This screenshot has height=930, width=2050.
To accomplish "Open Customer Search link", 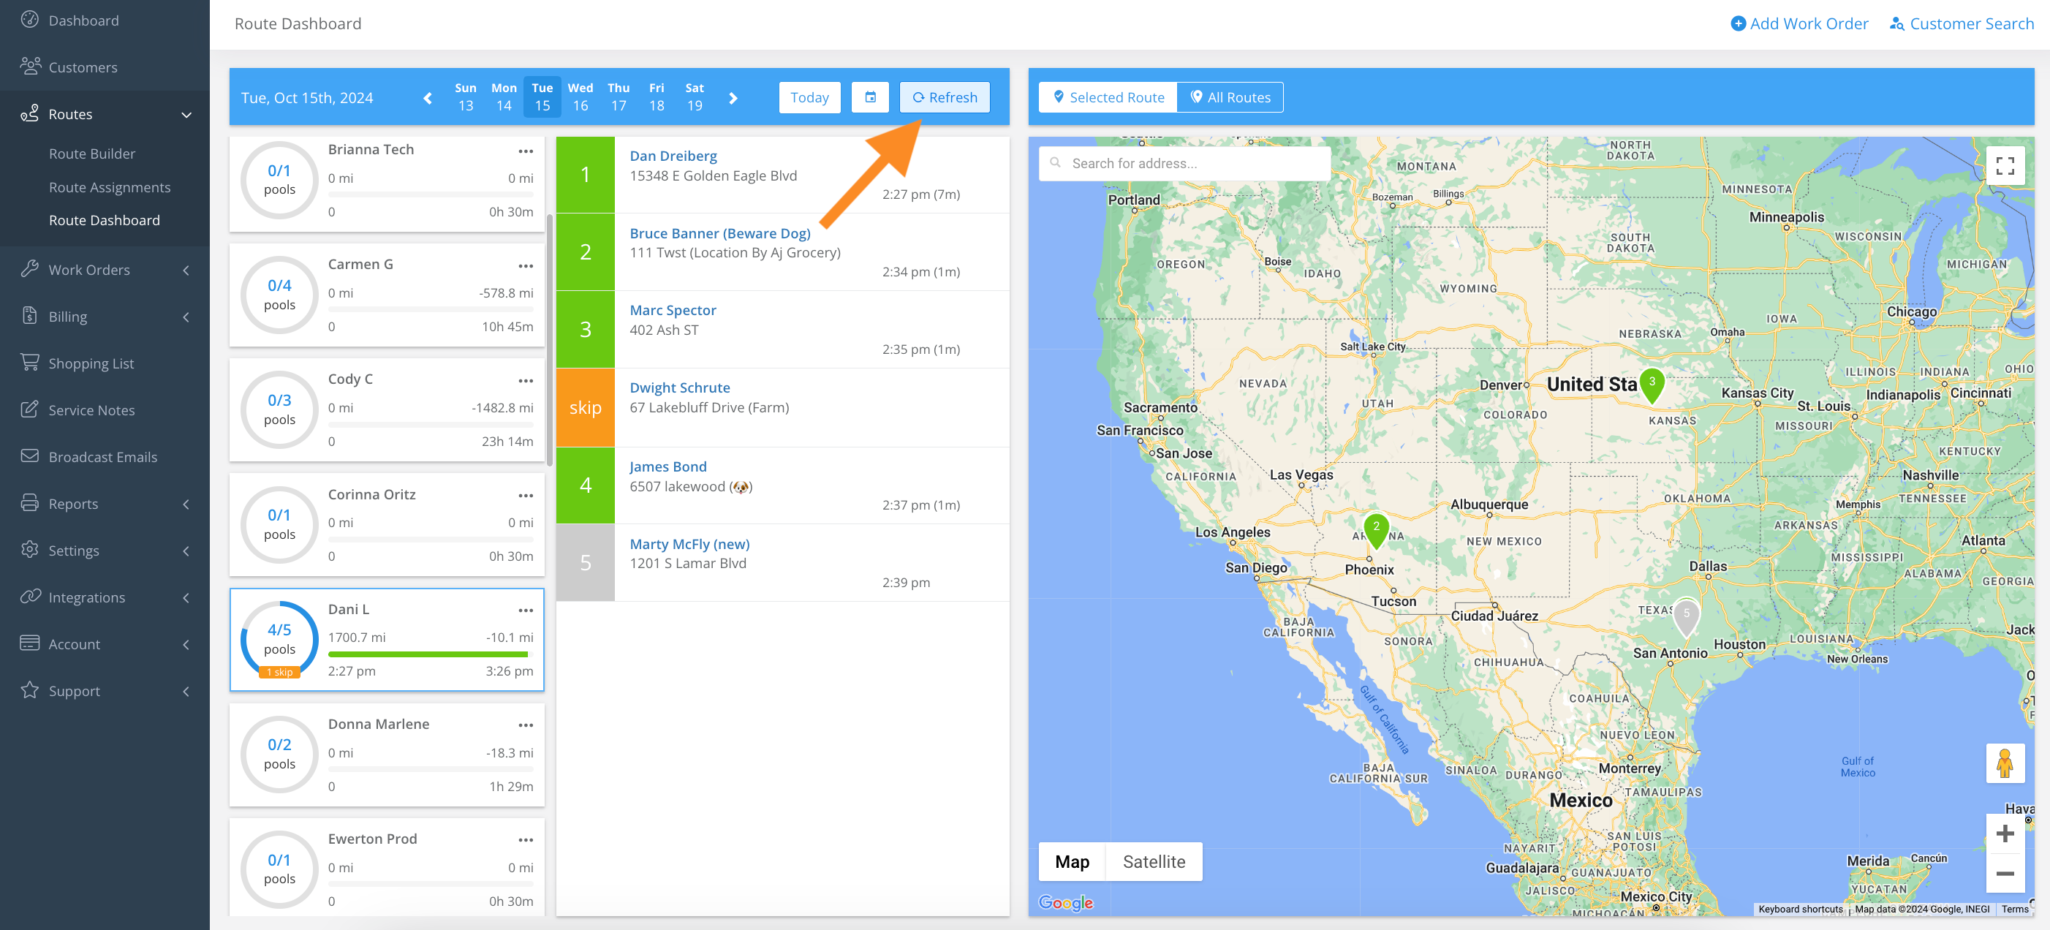I will click(1962, 24).
